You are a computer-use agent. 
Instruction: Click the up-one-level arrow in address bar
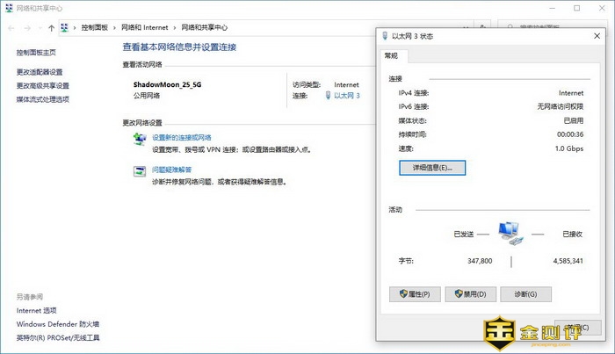52,27
